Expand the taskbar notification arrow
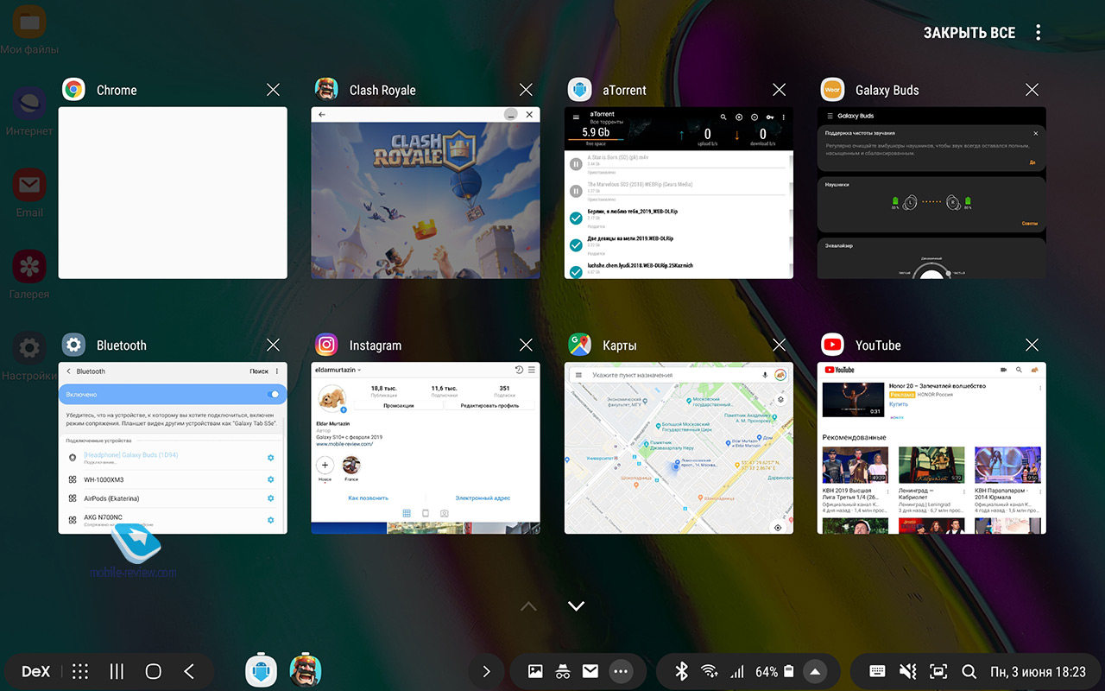The image size is (1105, 691). 486,671
